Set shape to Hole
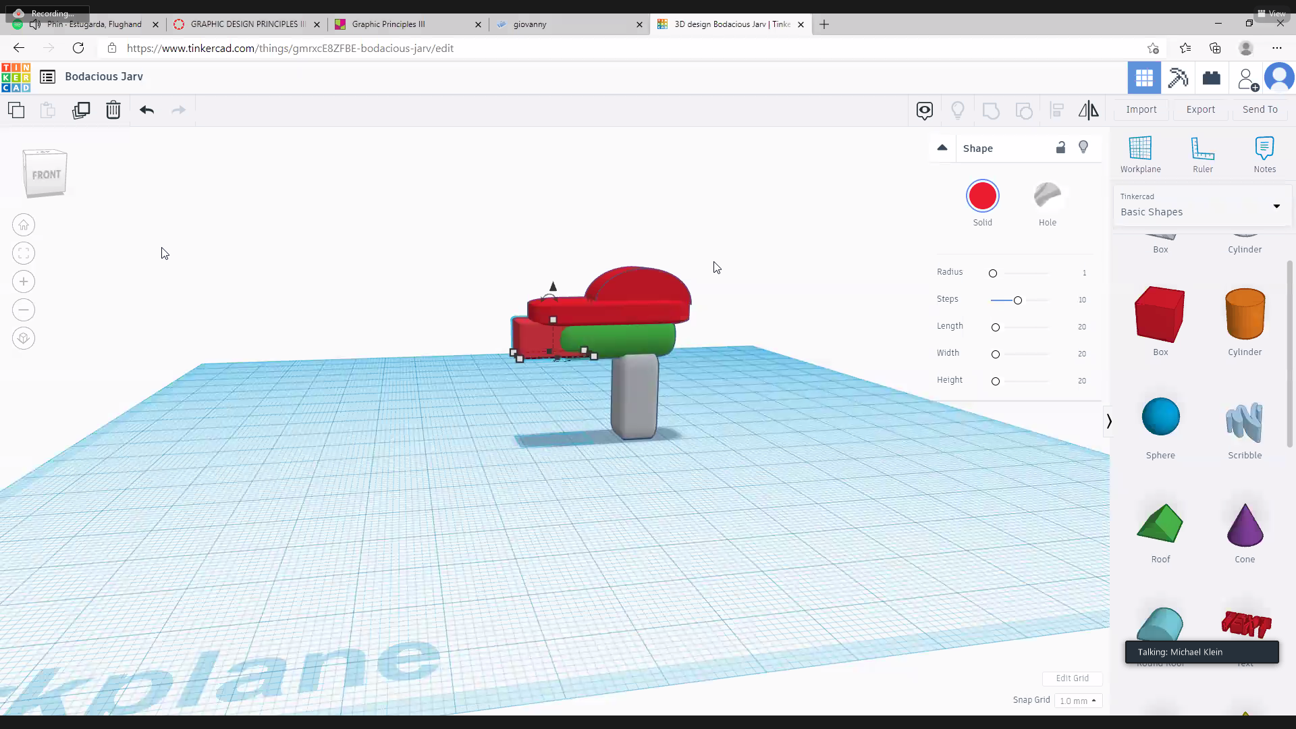The width and height of the screenshot is (1296, 729). (1047, 196)
